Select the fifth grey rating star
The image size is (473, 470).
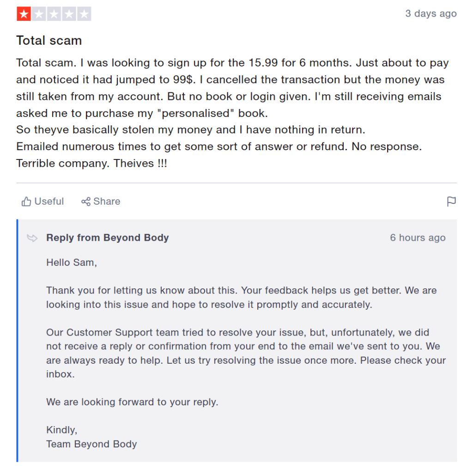pyautogui.click(x=84, y=14)
